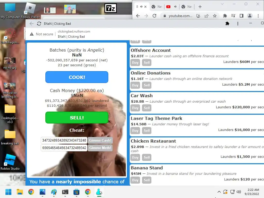264x198 pixels.
Task: Focus the meth cheat amount field
Action: pos(64,148)
